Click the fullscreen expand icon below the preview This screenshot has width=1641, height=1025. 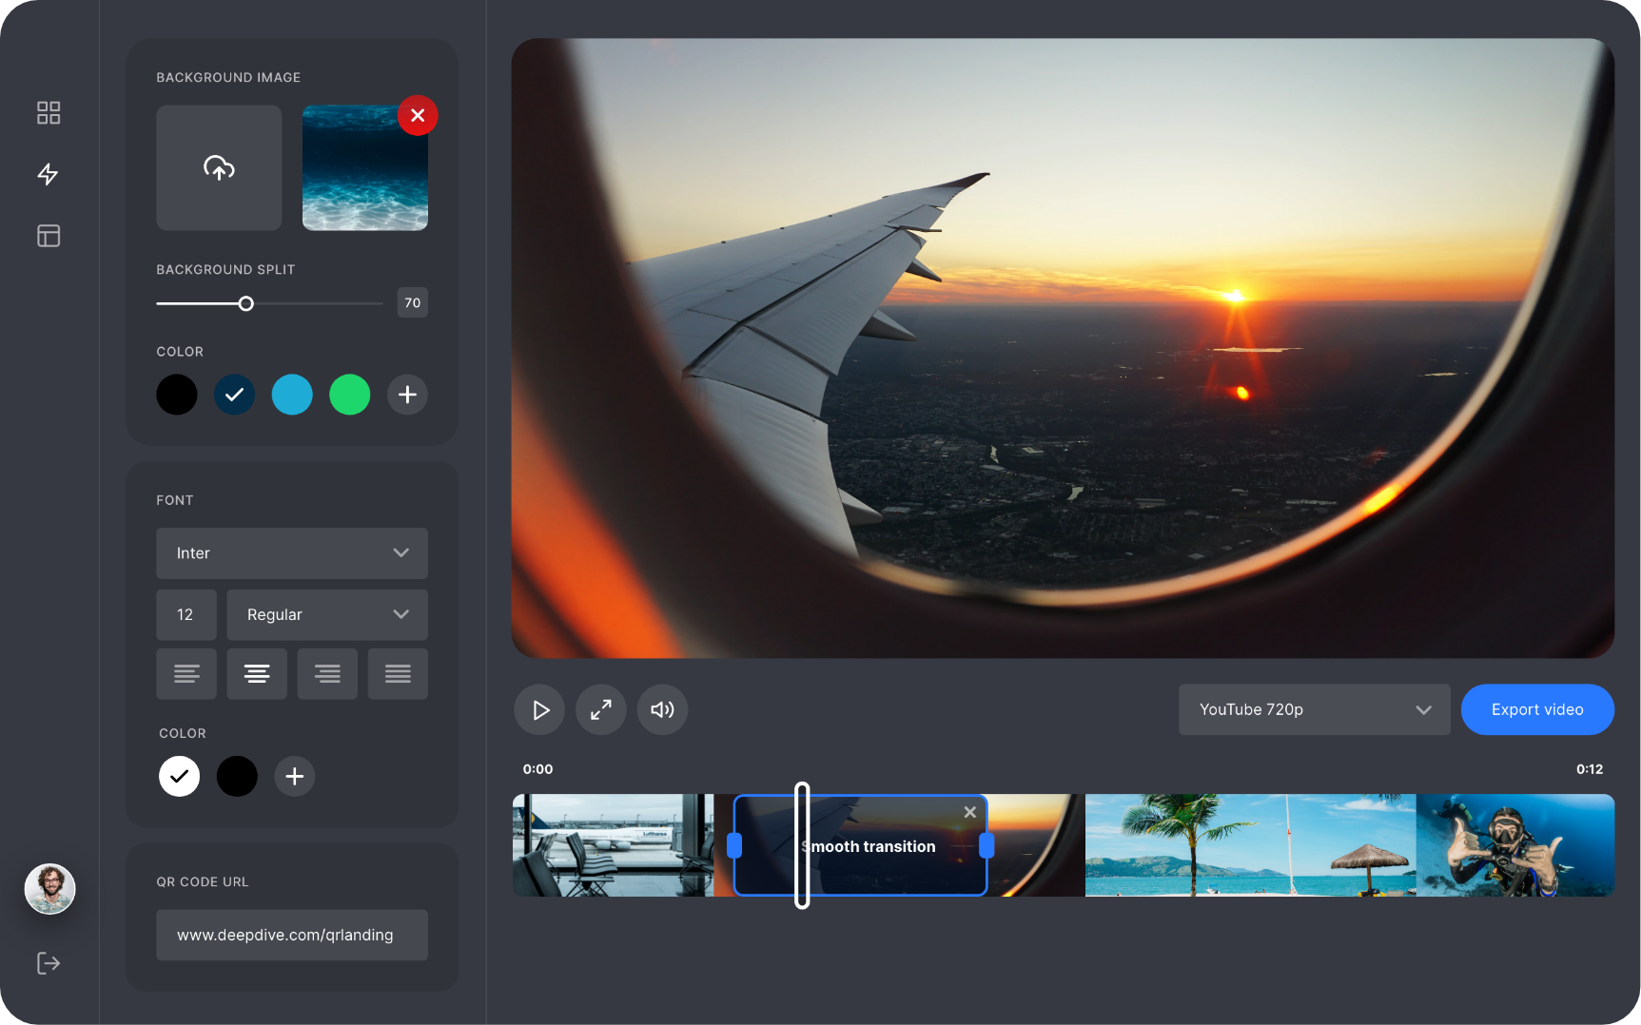(x=600, y=709)
